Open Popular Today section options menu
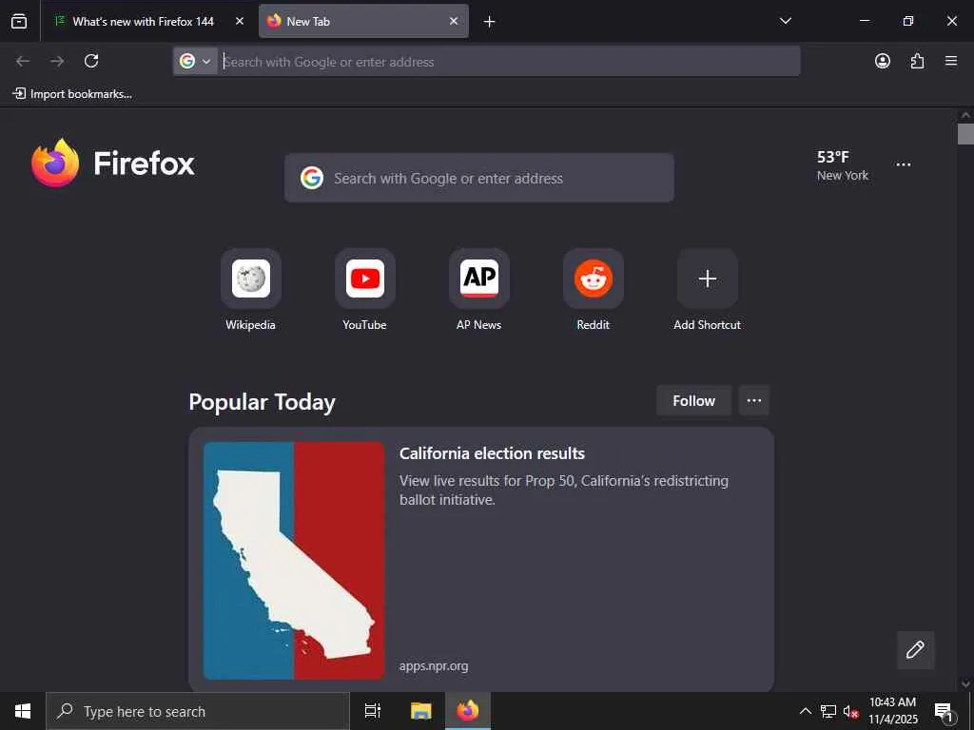The image size is (974, 730). (x=754, y=400)
